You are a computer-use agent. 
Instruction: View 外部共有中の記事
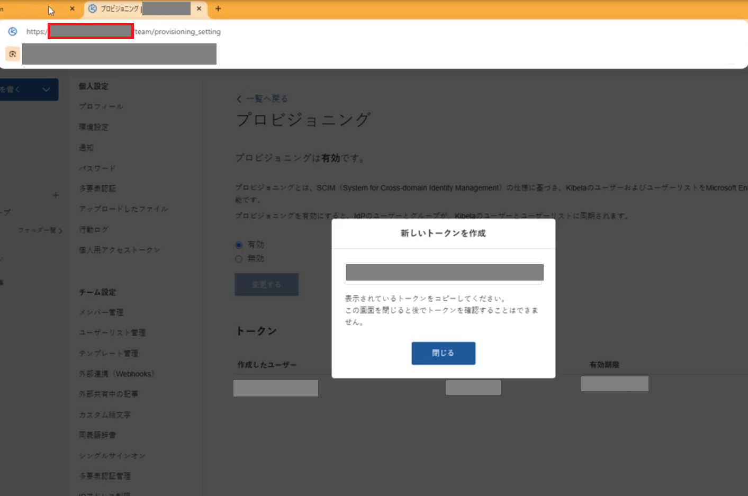[x=109, y=394]
